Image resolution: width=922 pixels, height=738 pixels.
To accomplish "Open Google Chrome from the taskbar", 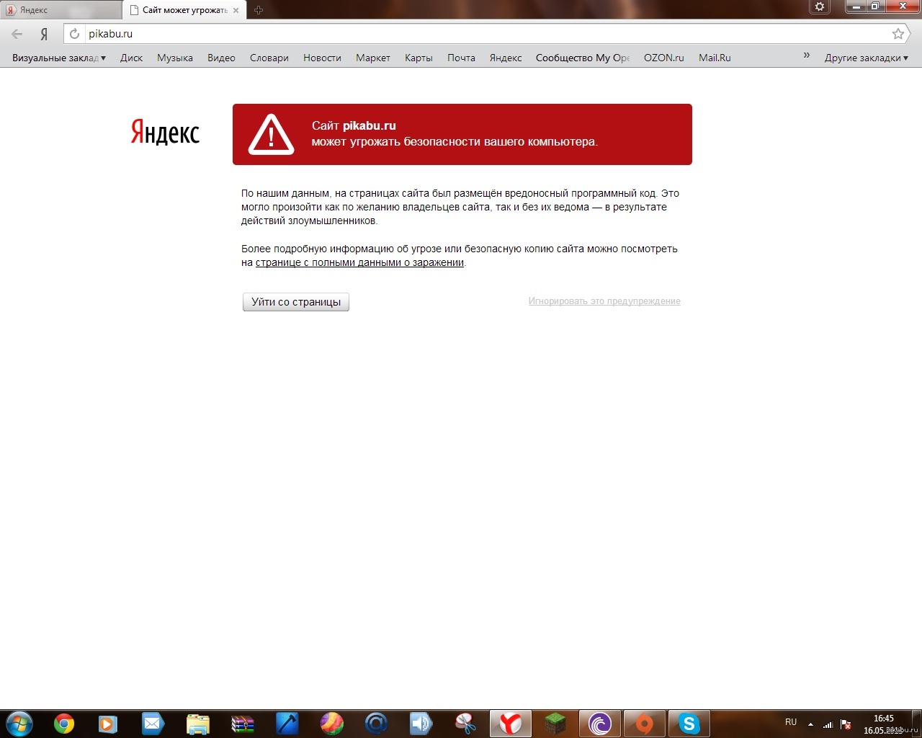I will coord(64,724).
